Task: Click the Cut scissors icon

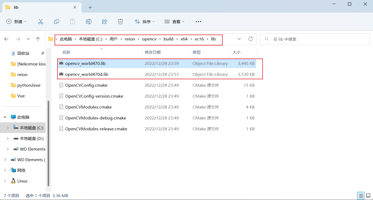Action: tap(41, 22)
